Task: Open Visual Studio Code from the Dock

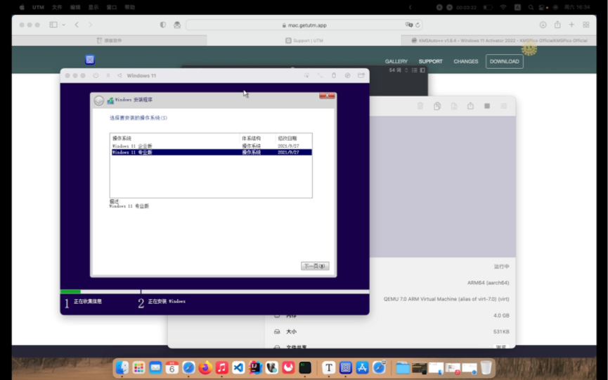Action: click(x=238, y=367)
